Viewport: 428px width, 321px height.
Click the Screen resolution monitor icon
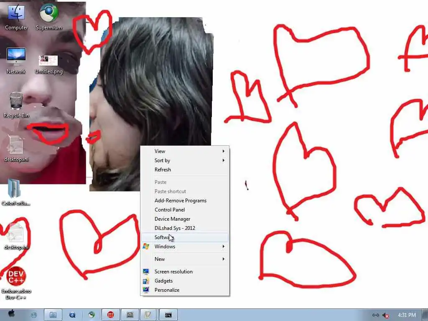tap(146, 272)
